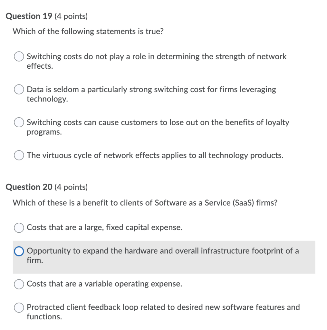The height and width of the screenshot is (330, 327).
Task: Click the Question 19 heading
Action: [x=29, y=16]
